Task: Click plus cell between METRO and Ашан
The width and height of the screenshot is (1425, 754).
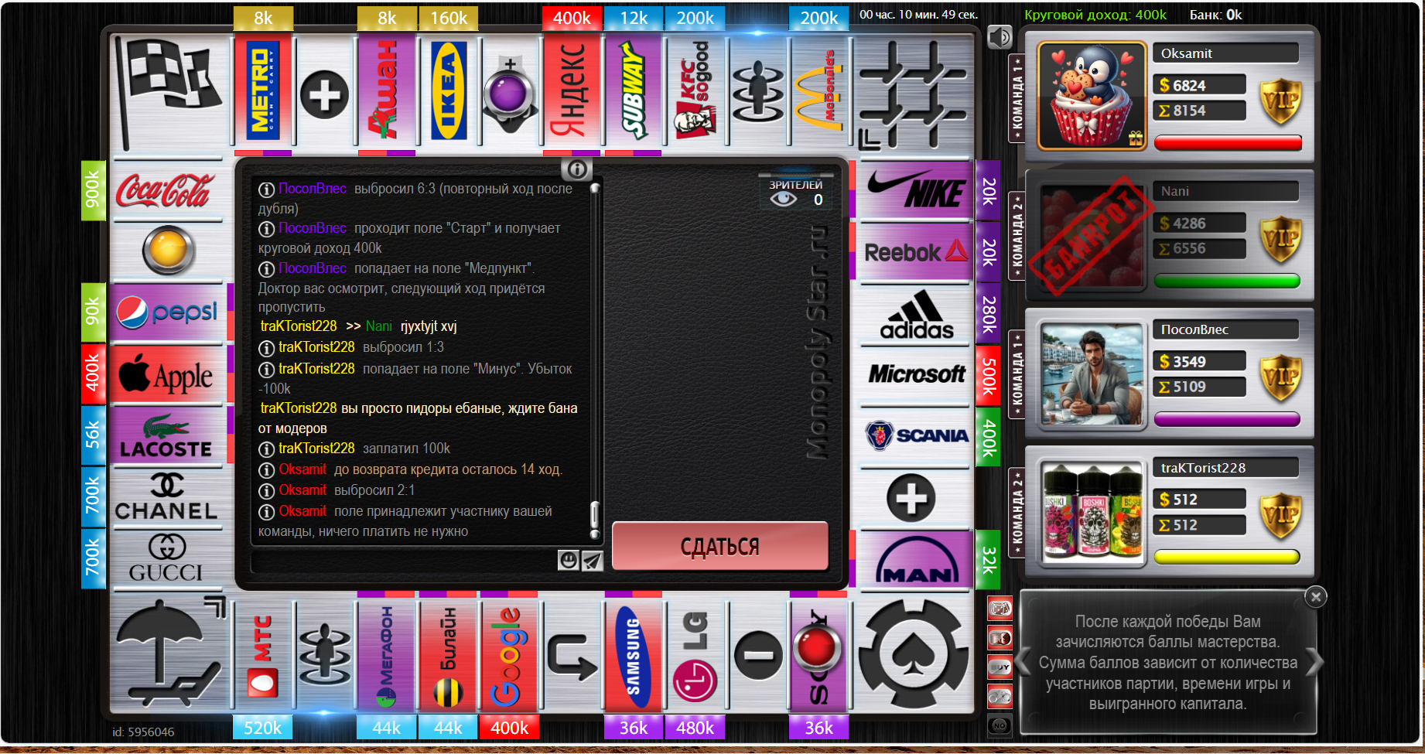Action: (325, 94)
